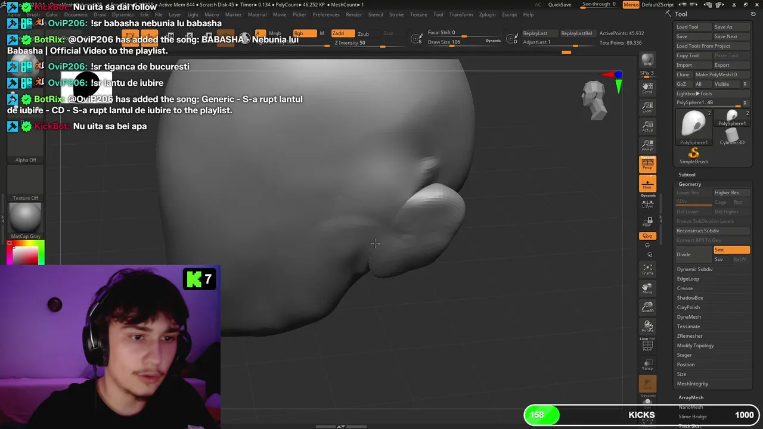This screenshot has width=763, height=429.
Task: Click the Actual size icon
Action: tap(647, 126)
